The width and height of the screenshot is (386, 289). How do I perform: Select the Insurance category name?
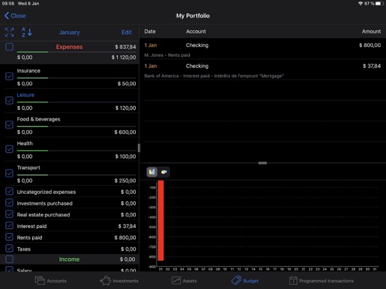tap(29, 71)
